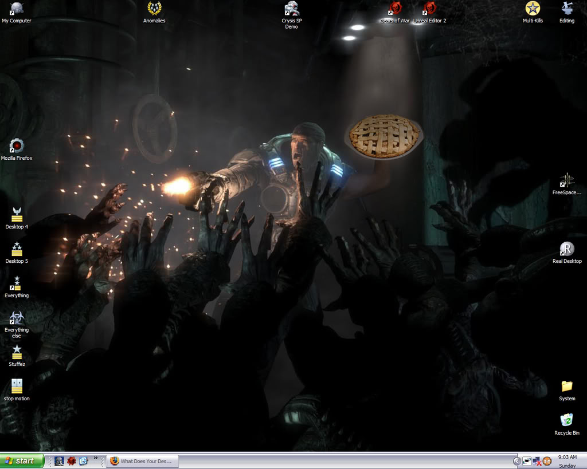This screenshot has height=469, width=587.
Task: Click the helmet quick launch icon
Action: coord(59,461)
